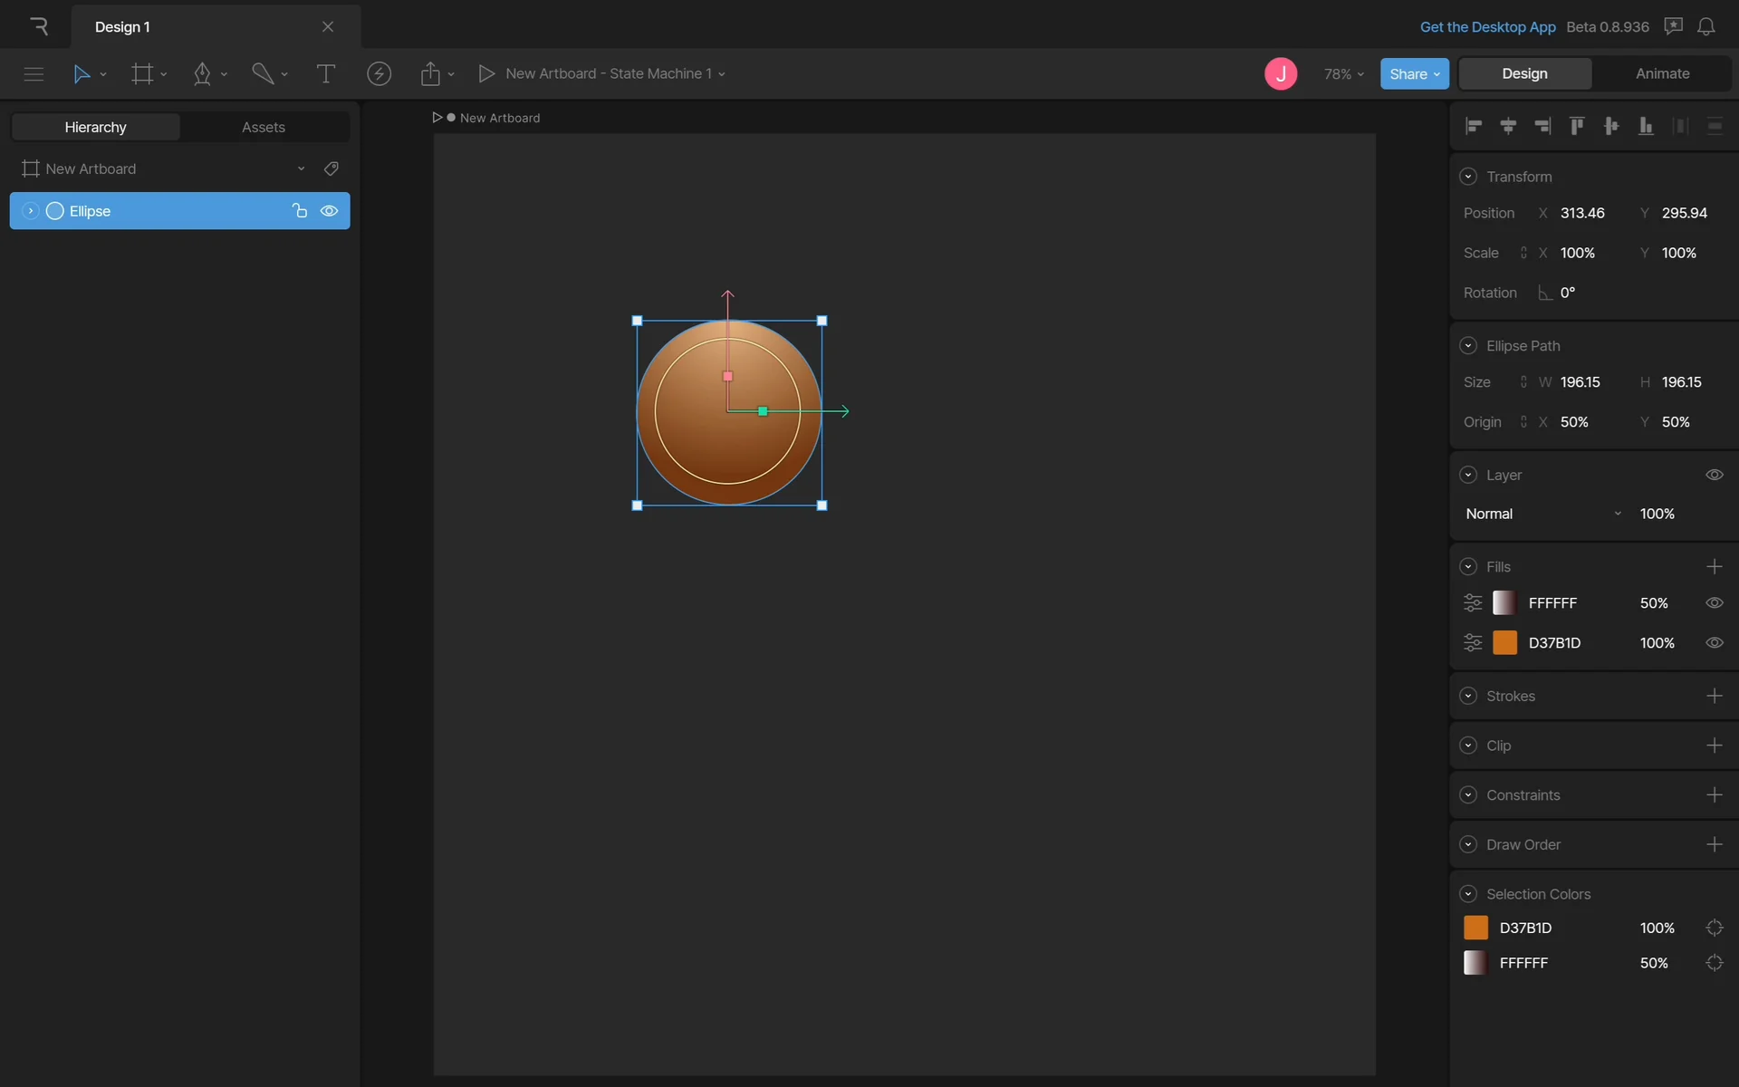1739x1087 pixels.
Task: Click the align top edges icon
Action: click(1577, 126)
